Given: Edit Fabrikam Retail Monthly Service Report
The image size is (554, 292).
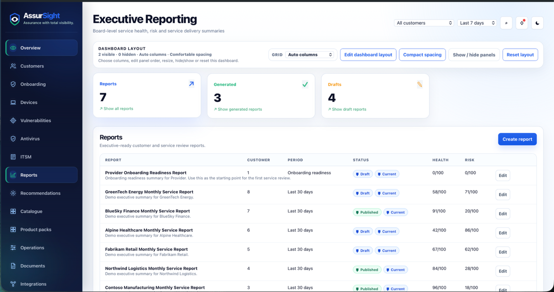Looking at the screenshot, I should point(503,252).
